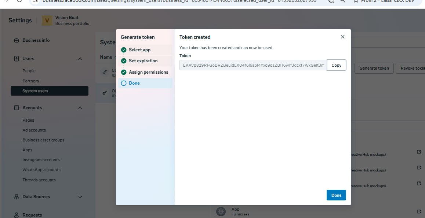Open second Creative Hub mockups external link
The width and height of the screenshot is (425, 218).
[x=419, y=167]
